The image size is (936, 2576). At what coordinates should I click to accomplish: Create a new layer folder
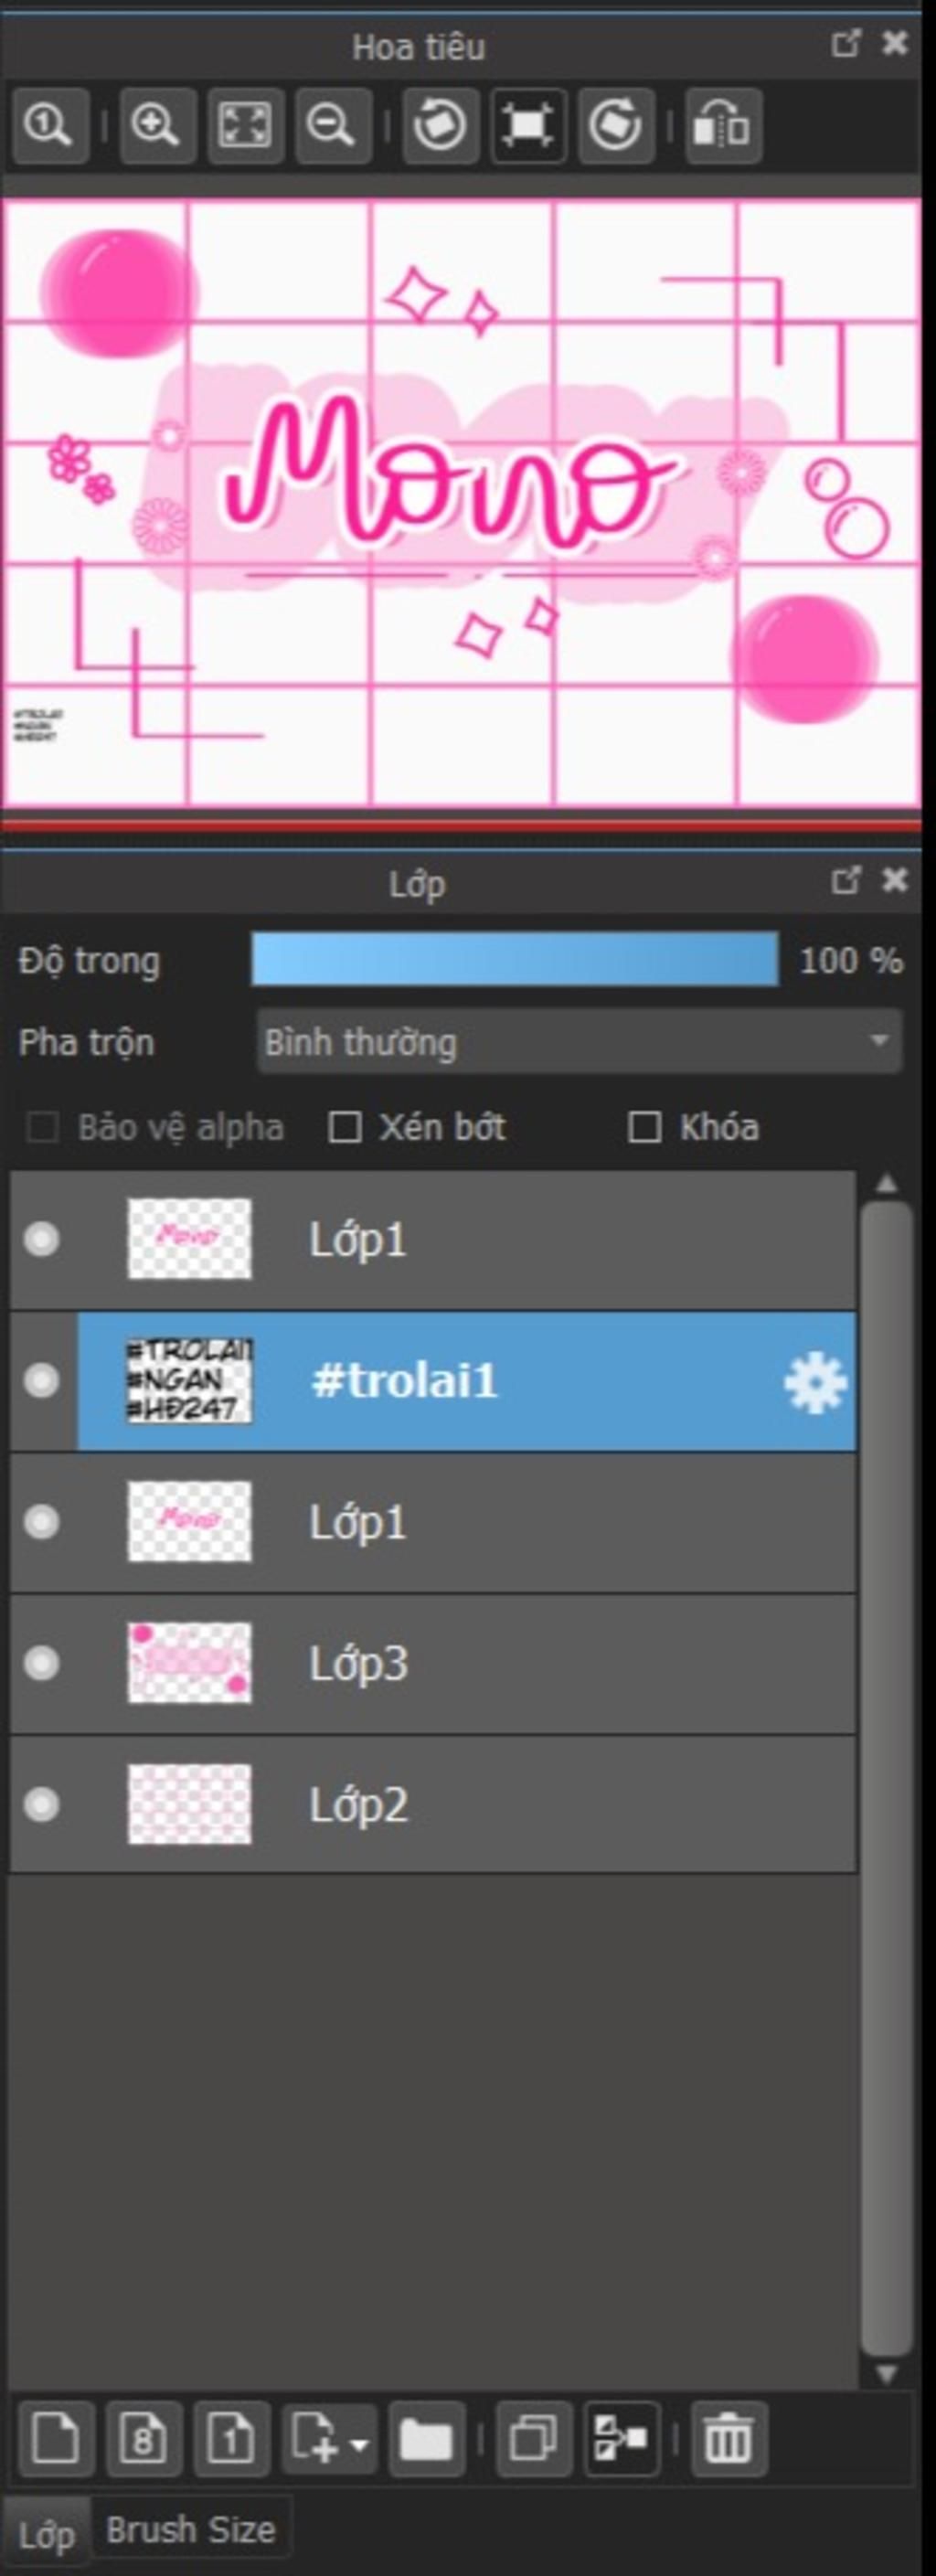[427, 2438]
